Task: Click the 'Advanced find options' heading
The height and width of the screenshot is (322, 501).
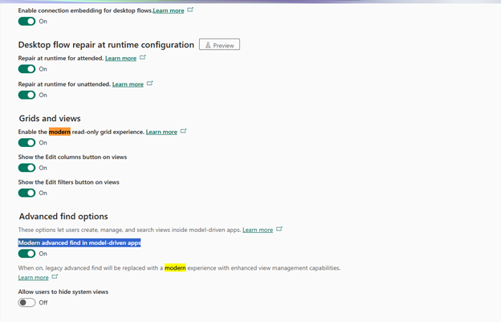Action: [x=63, y=217]
